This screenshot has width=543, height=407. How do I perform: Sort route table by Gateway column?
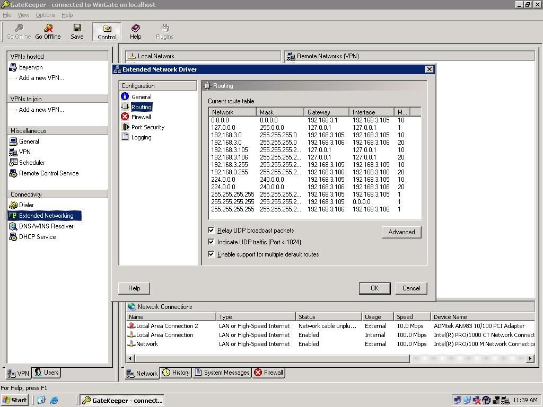(327, 112)
